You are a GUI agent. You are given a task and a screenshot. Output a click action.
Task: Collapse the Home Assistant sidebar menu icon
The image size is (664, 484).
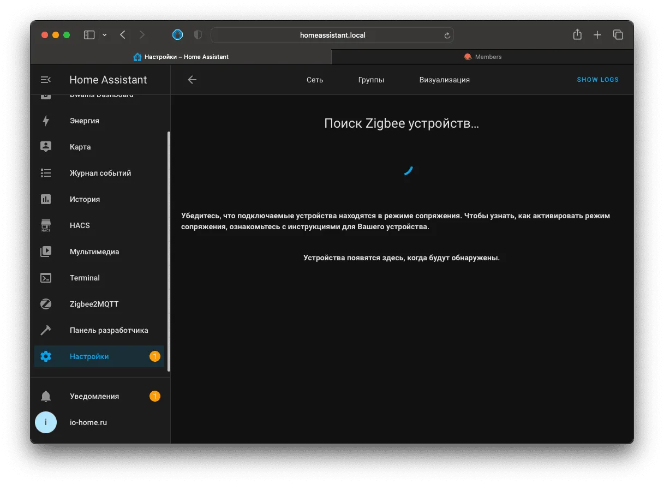[46, 80]
